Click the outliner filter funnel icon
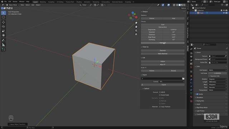This screenshot has height=129, width=229. click(222, 5)
